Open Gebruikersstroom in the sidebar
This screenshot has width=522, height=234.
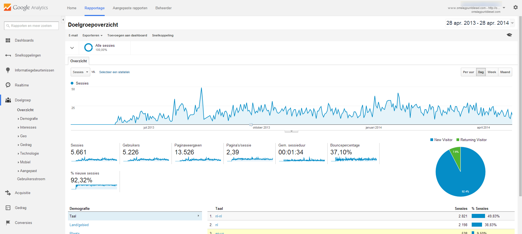(31, 179)
